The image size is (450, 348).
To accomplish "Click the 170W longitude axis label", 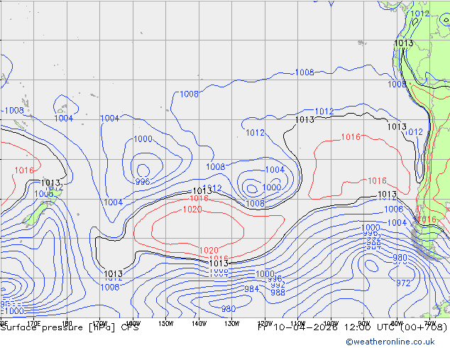I will pos(100,324).
